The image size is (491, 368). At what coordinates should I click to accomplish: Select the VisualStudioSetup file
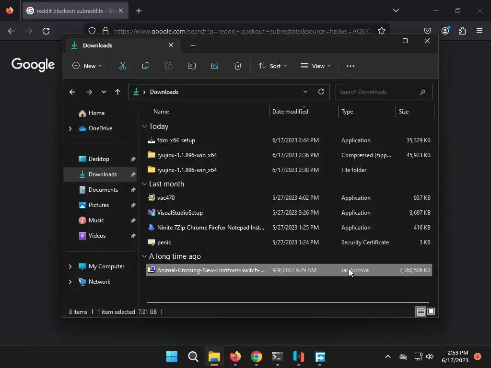tap(289, 212)
